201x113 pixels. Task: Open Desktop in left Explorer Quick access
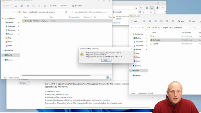click(x=10, y=22)
